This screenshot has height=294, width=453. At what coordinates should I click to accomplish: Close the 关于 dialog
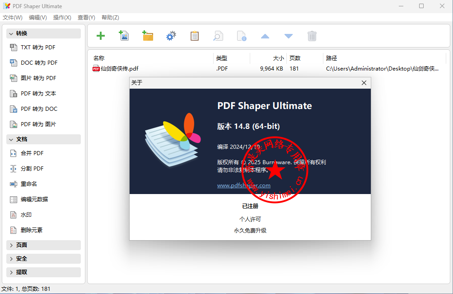click(364, 83)
